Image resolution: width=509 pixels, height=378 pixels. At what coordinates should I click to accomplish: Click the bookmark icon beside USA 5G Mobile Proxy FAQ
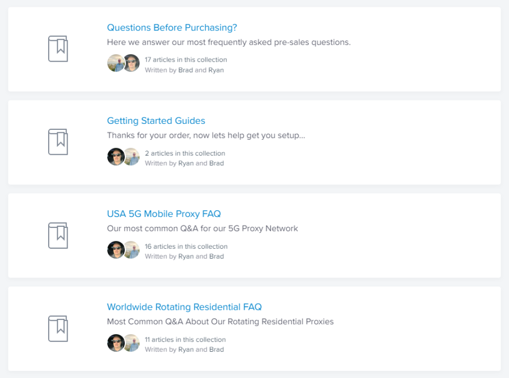click(x=58, y=235)
